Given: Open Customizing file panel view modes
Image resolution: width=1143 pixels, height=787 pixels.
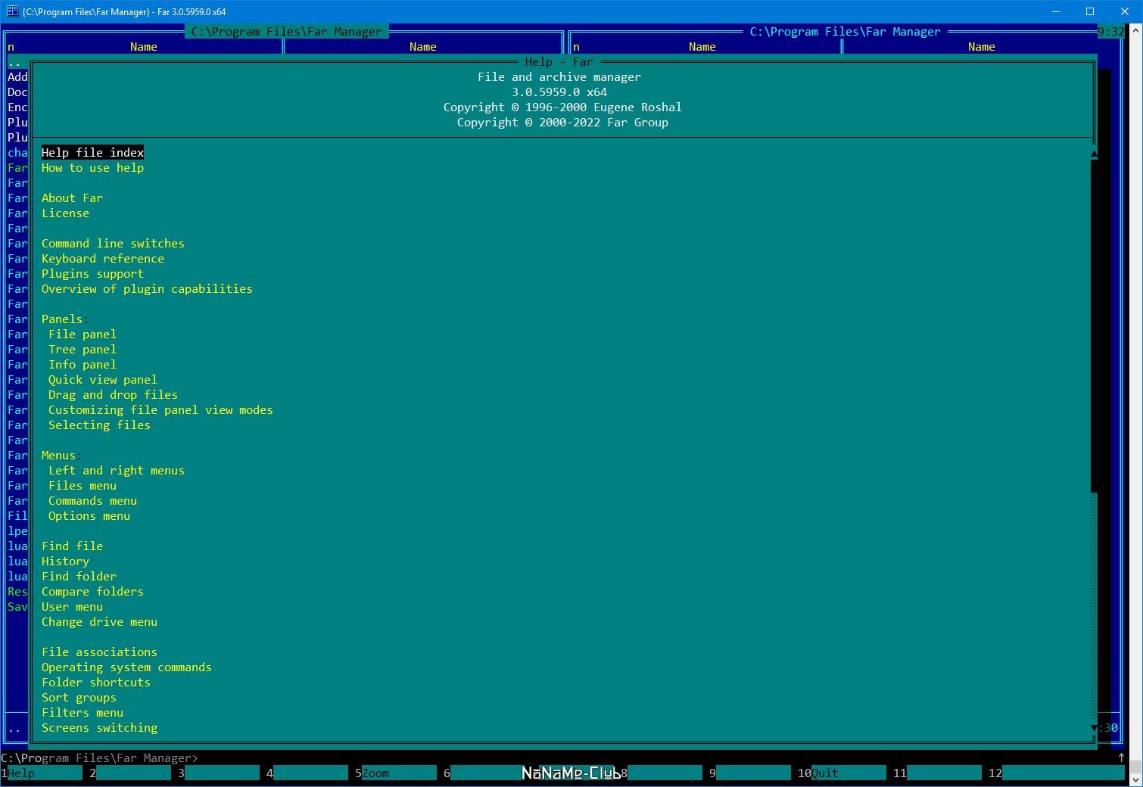Looking at the screenshot, I should [x=160, y=410].
